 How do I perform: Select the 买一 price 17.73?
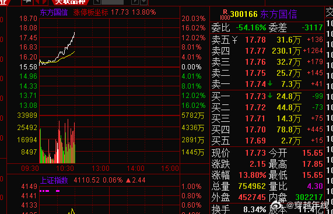point(255,96)
